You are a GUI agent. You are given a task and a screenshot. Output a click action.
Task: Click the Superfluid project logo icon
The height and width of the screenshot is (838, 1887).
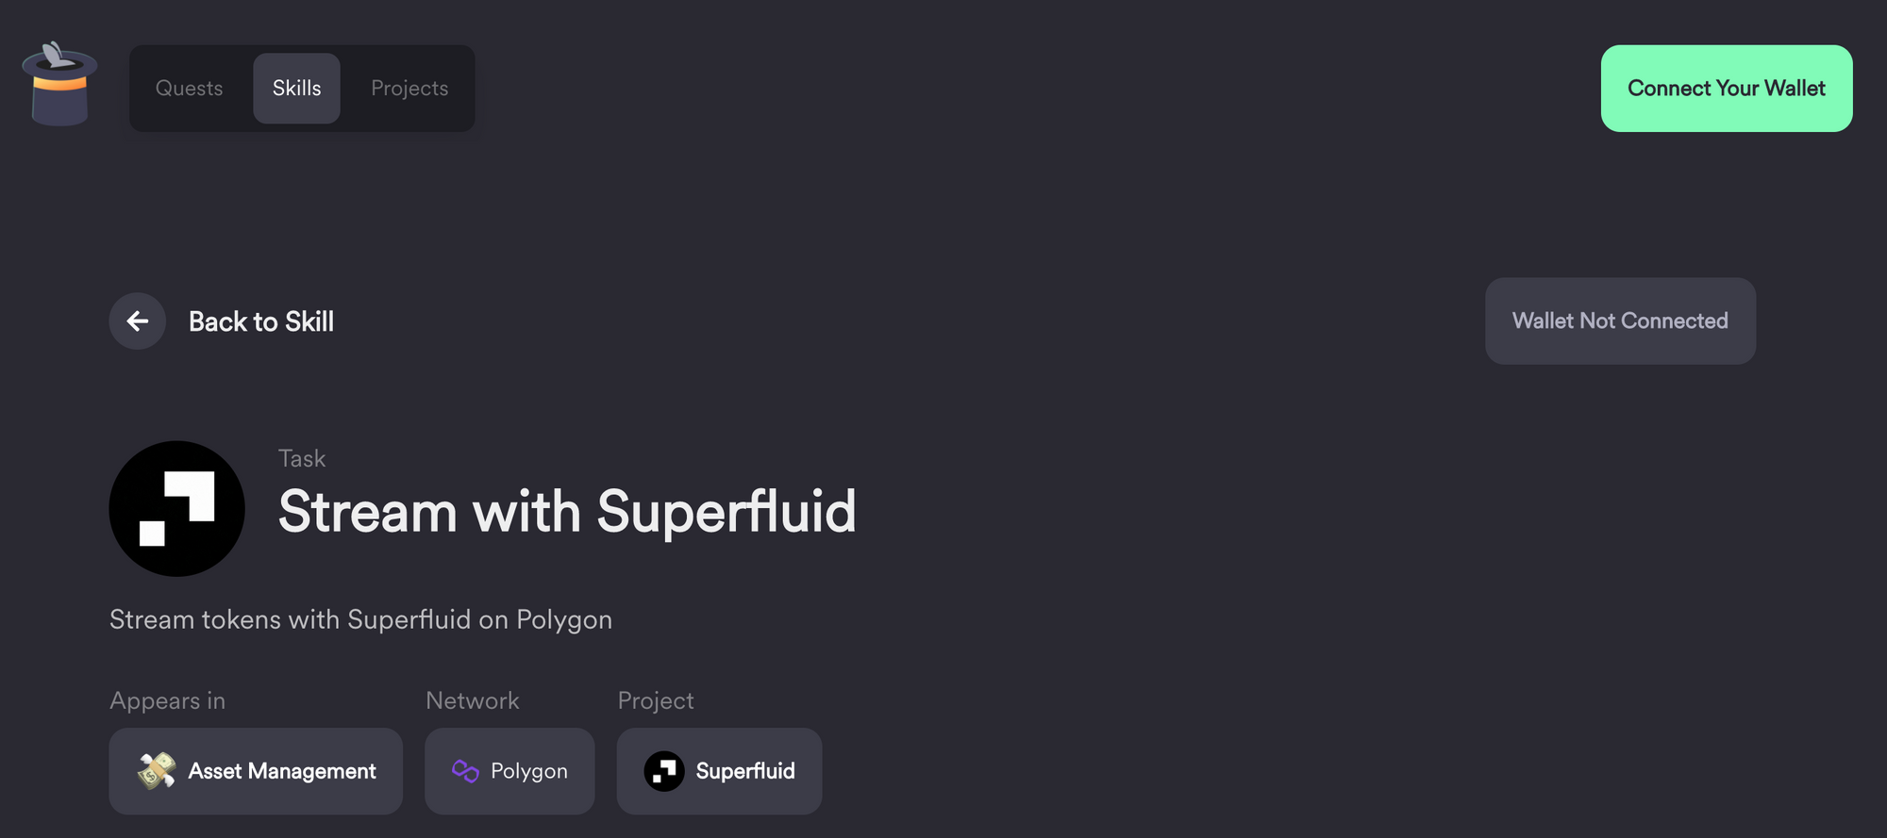point(664,771)
